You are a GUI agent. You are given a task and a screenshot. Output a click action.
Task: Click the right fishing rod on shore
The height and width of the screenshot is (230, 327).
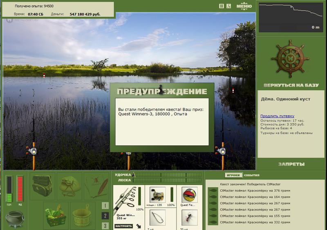(222, 144)
